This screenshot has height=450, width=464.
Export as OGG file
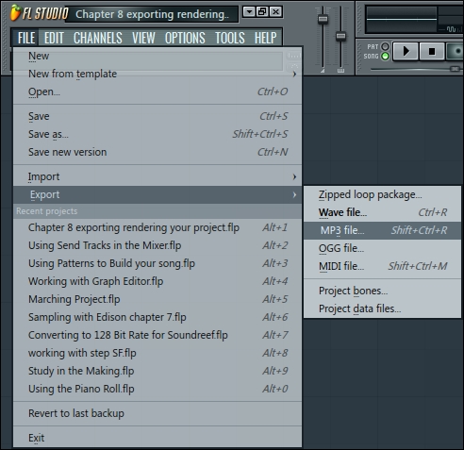click(x=382, y=248)
